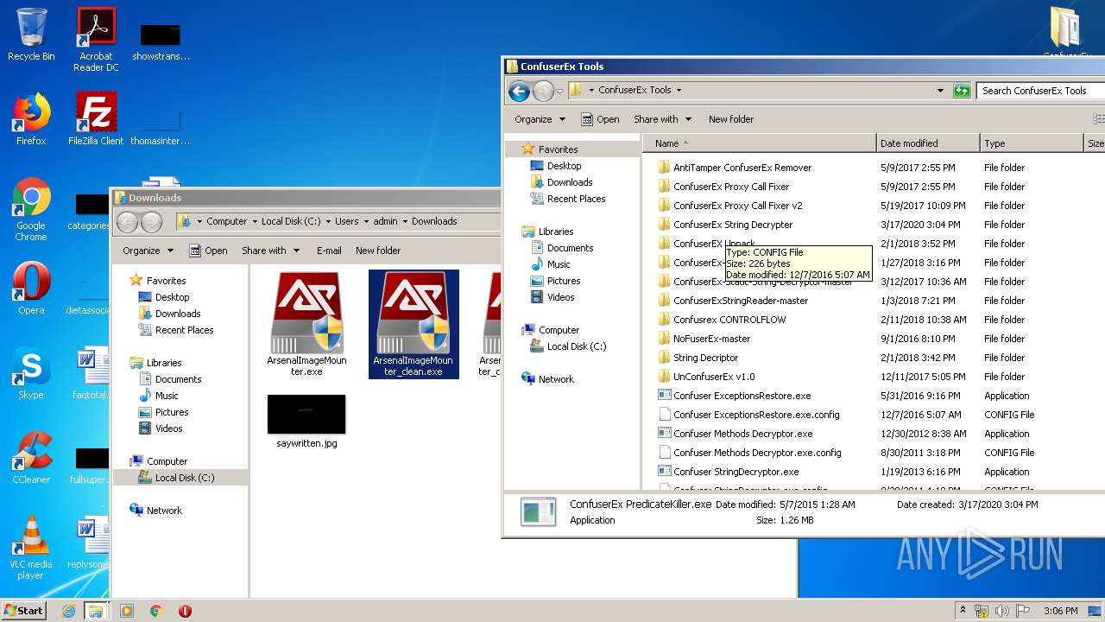Launch CCleaner desktop shortcut

[x=31, y=458]
